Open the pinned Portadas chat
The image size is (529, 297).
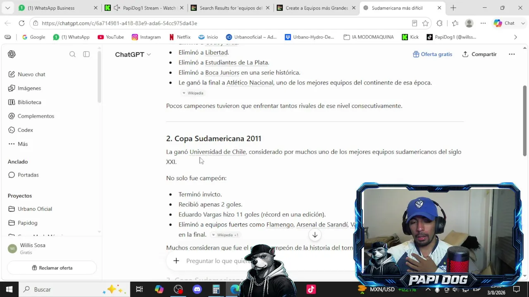(23, 175)
